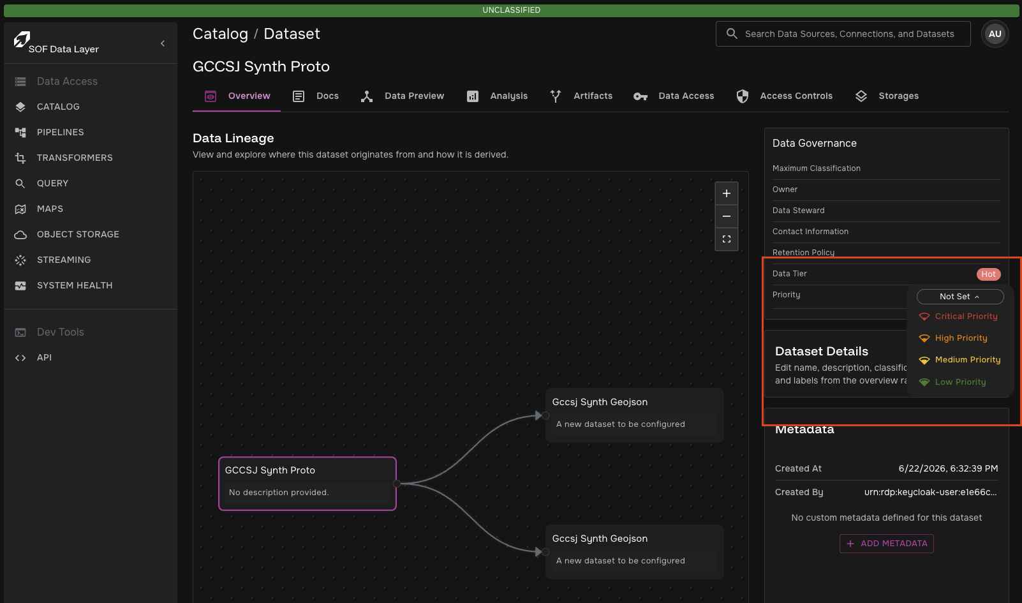Click the Overview tab icon
The width and height of the screenshot is (1022, 603).
pyautogui.click(x=211, y=96)
